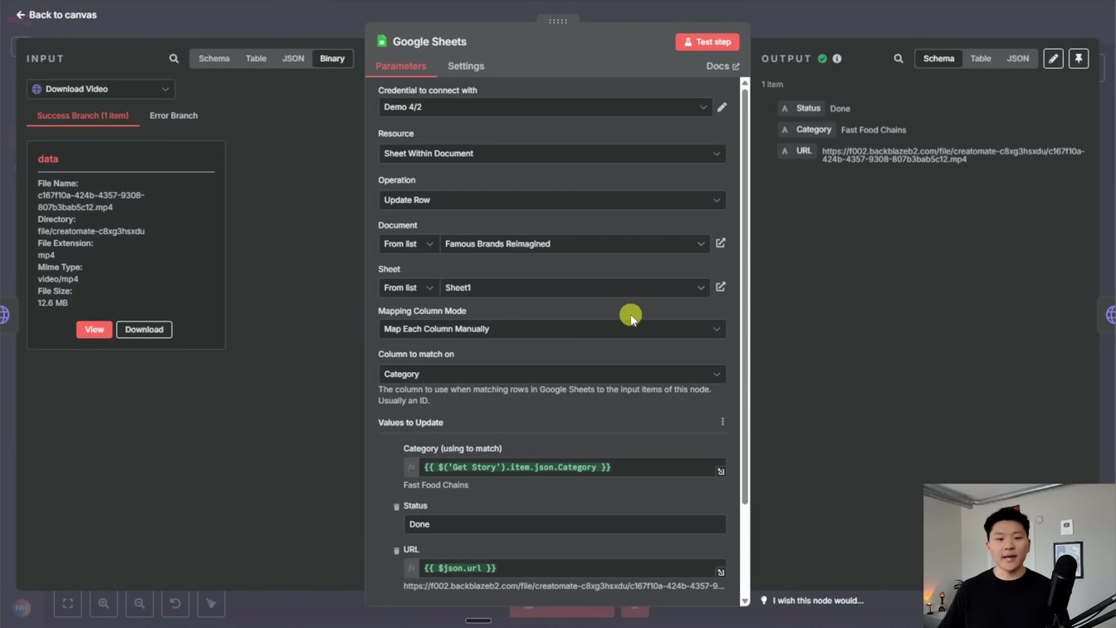Click the panel drag handle at the top

pyautogui.click(x=557, y=21)
